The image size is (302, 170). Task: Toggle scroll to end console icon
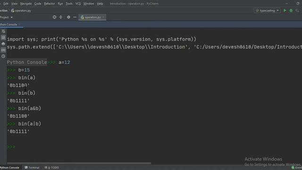(x=3, y=37)
